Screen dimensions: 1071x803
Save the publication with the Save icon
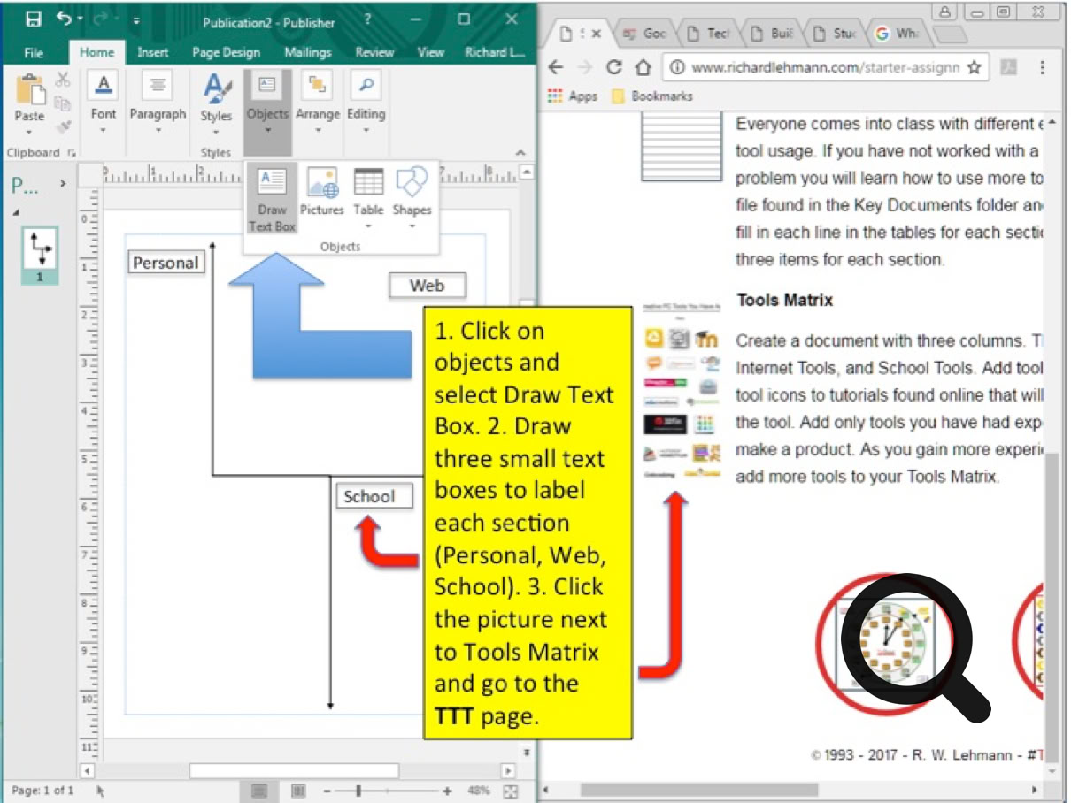click(33, 19)
